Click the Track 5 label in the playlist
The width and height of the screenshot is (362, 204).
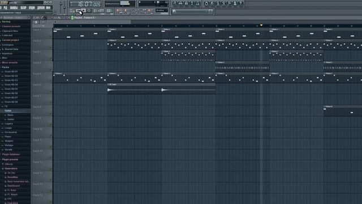37,74
